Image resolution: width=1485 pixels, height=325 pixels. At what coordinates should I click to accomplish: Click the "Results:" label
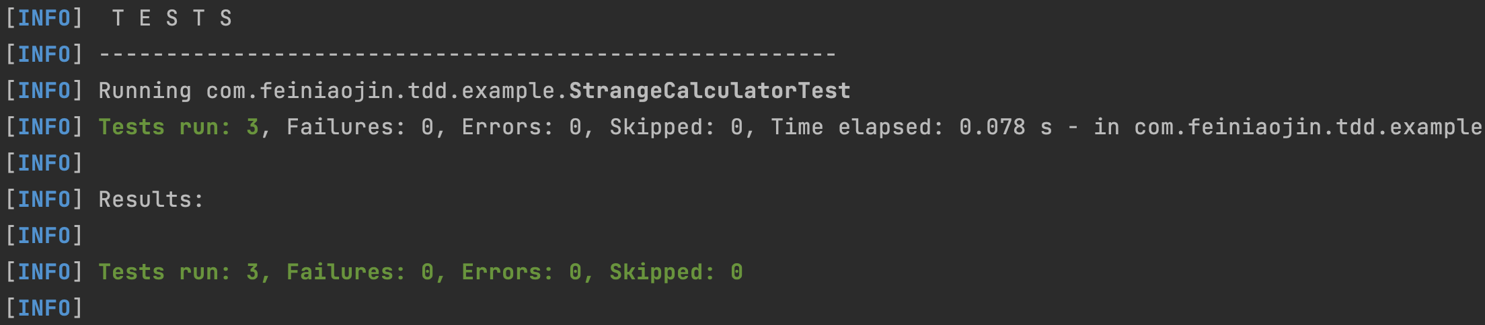point(151,199)
